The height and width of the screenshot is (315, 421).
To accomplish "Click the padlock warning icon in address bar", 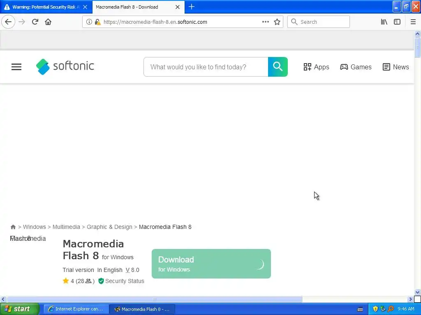I will coord(98,22).
